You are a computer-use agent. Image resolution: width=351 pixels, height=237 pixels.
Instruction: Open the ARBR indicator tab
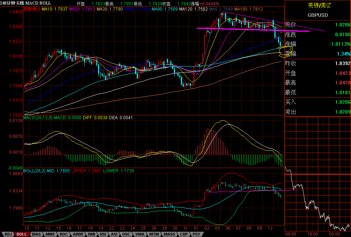[x=78, y=234]
